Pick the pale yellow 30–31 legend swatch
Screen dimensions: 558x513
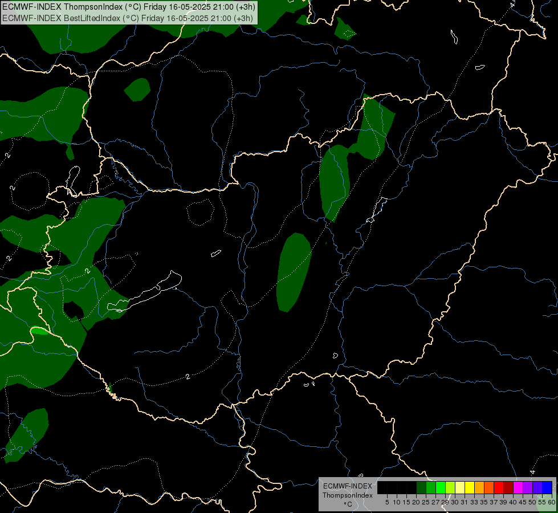tap(460, 487)
